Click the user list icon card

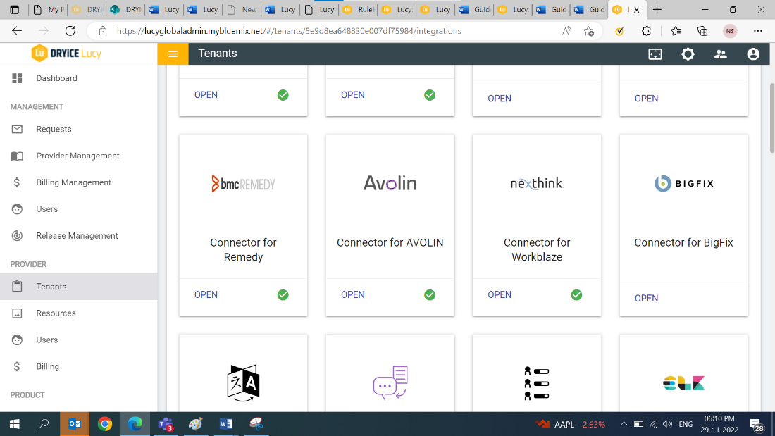point(537,383)
